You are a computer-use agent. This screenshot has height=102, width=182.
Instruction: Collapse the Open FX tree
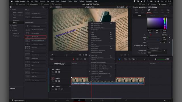11,25
